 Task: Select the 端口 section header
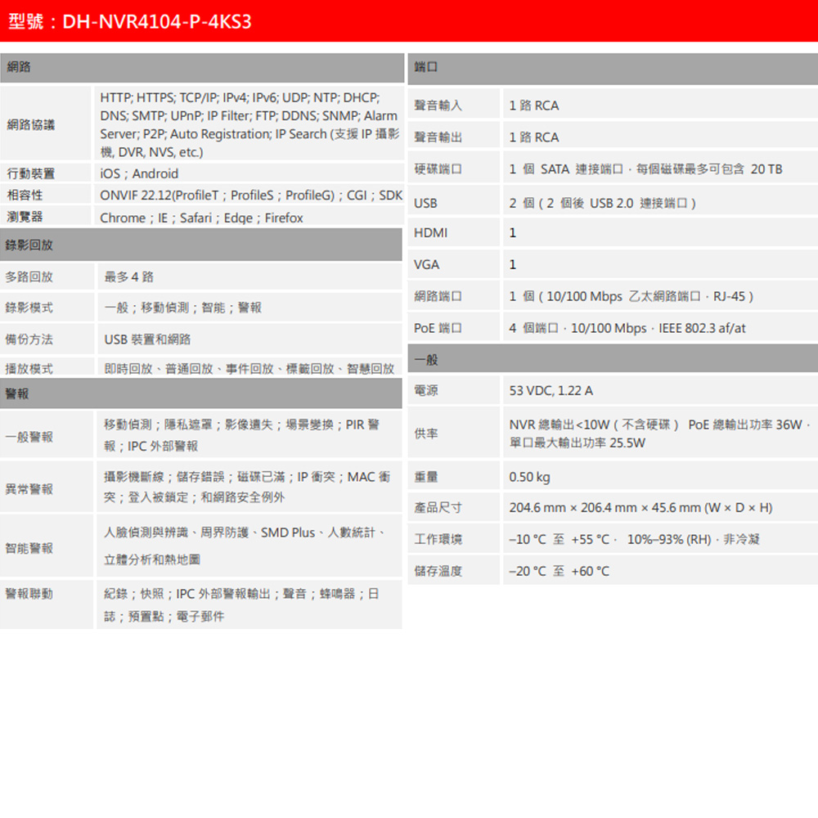pyautogui.click(x=613, y=68)
